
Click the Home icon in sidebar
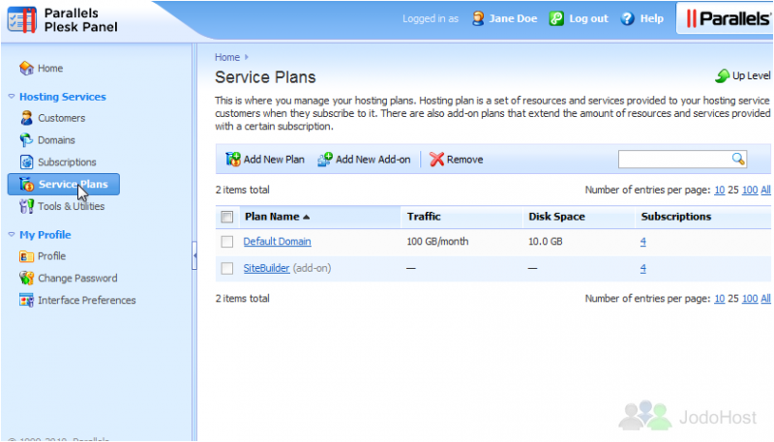26,68
